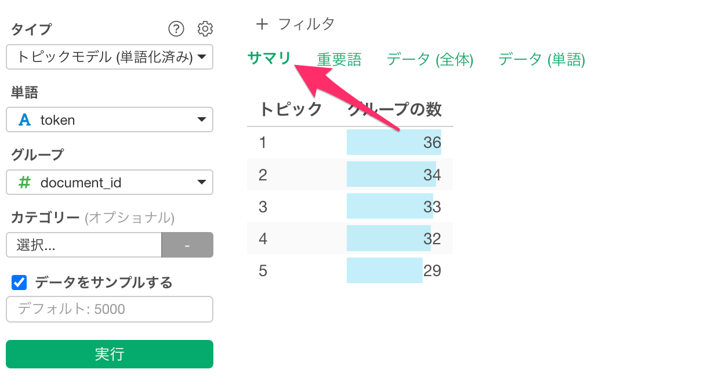Image resolution: width=719 pixels, height=391 pixels.
Task: Click the blue A text-type icon
Action: (x=24, y=120)
